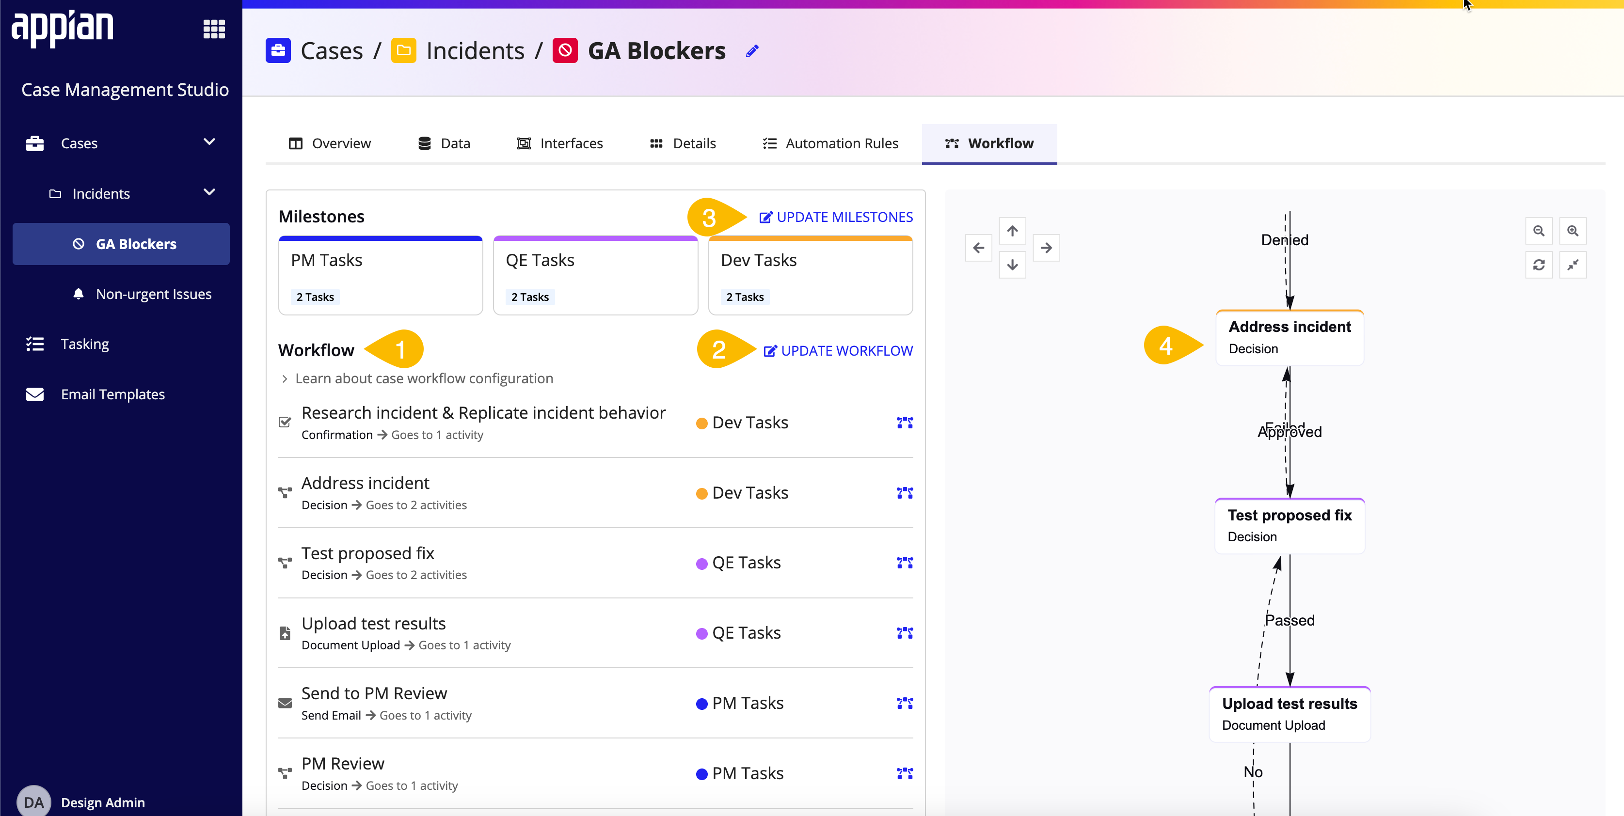Pan the workflow diagram down
The width and height of the screenshot is (1624, 816).
[1013, 265]
